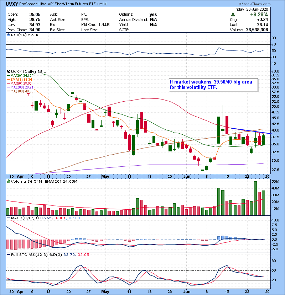
Task: Click the light blue MACD histogram value 0.183
Action: (x=74, y=218)
